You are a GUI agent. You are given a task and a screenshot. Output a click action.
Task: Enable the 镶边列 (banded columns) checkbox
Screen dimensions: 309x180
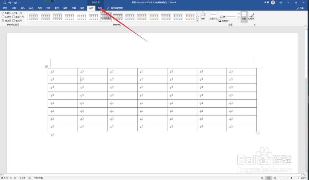(x=14, y=20)
